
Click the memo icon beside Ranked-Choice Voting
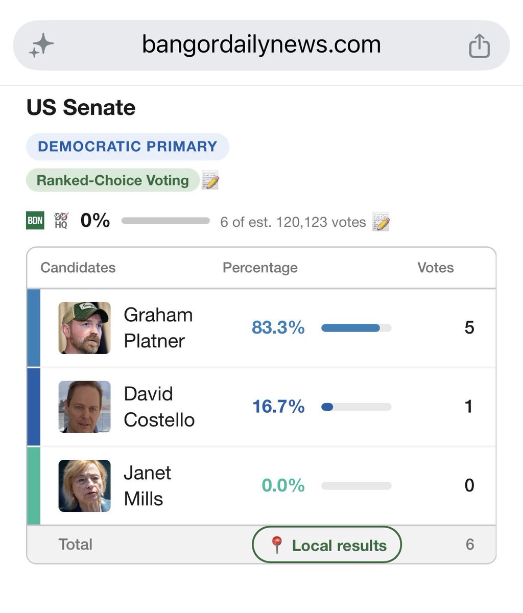pyautogui.click(x=210, y=180)
